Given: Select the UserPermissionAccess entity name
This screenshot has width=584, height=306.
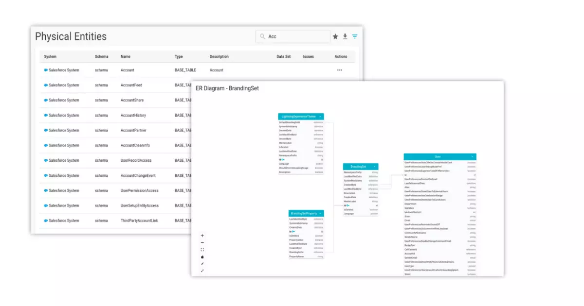Looking at the screenshot, I should [139, 190].
